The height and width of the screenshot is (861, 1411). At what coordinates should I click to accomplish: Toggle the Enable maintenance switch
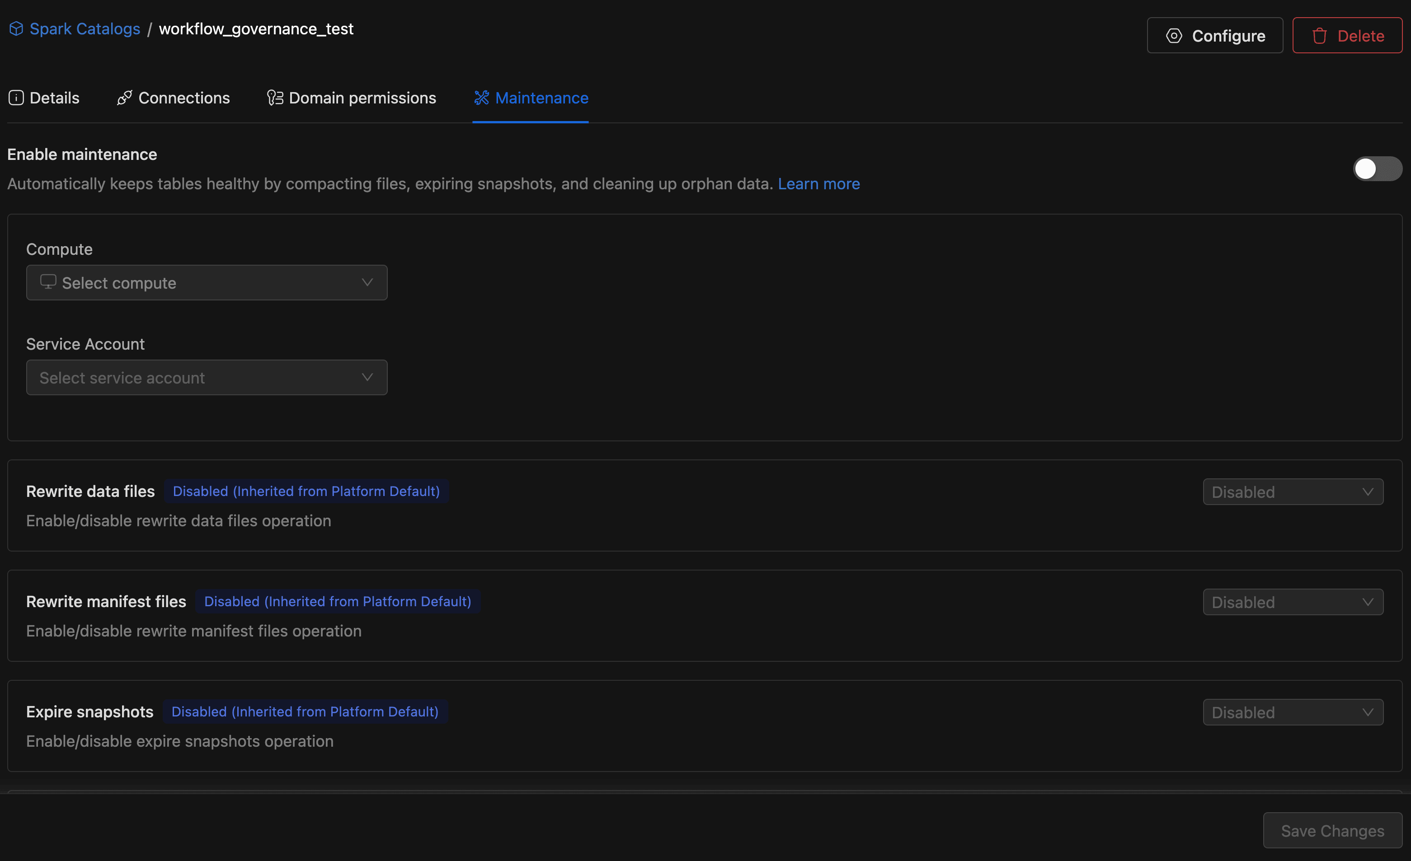(x=1377, y=168)
